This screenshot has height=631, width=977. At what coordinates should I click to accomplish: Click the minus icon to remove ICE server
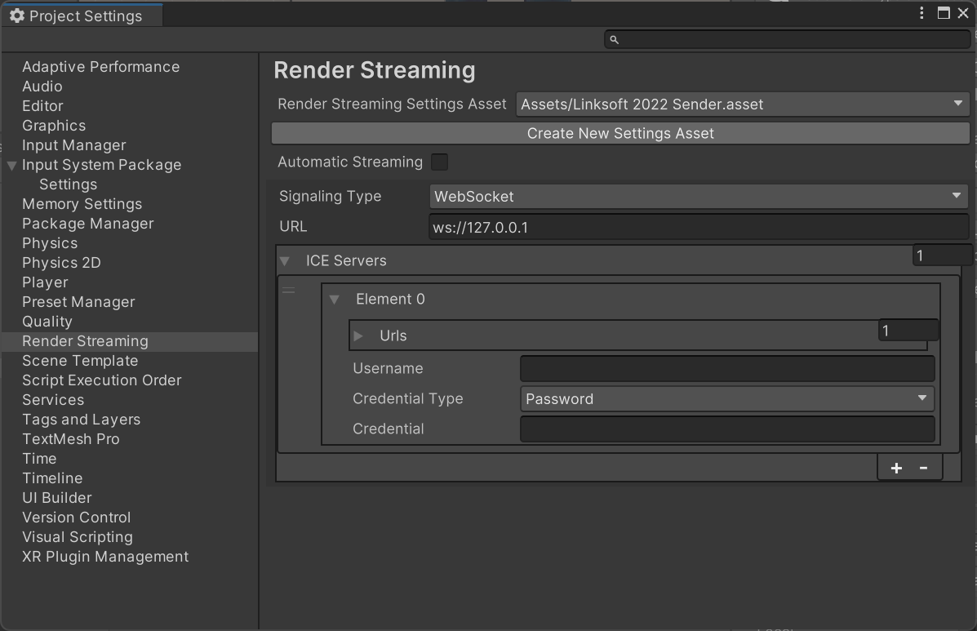pos(923,468)
